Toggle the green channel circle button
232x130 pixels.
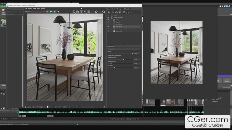tap(51, 12)
